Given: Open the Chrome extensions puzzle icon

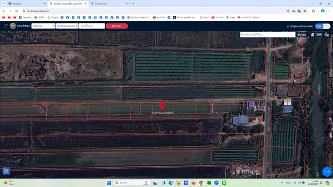Looking at the screenshot, I should pos(313,11).
